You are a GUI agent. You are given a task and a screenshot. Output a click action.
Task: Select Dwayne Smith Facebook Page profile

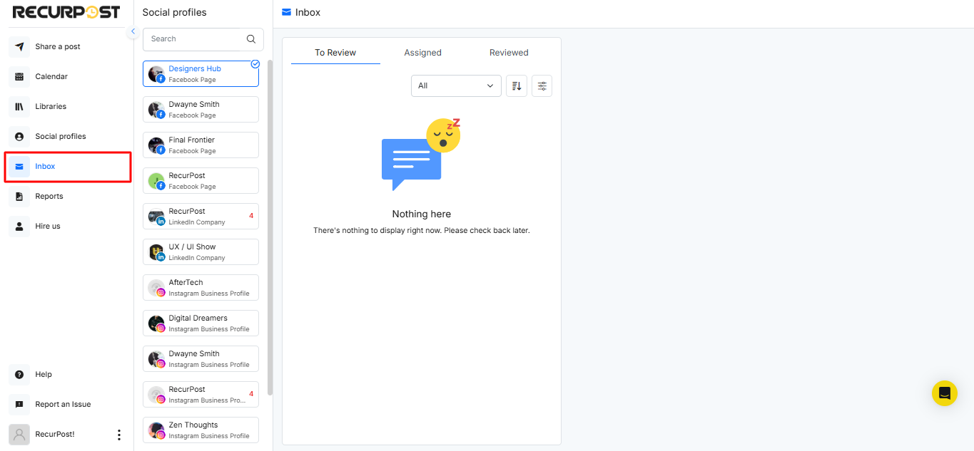click(201, 110)
